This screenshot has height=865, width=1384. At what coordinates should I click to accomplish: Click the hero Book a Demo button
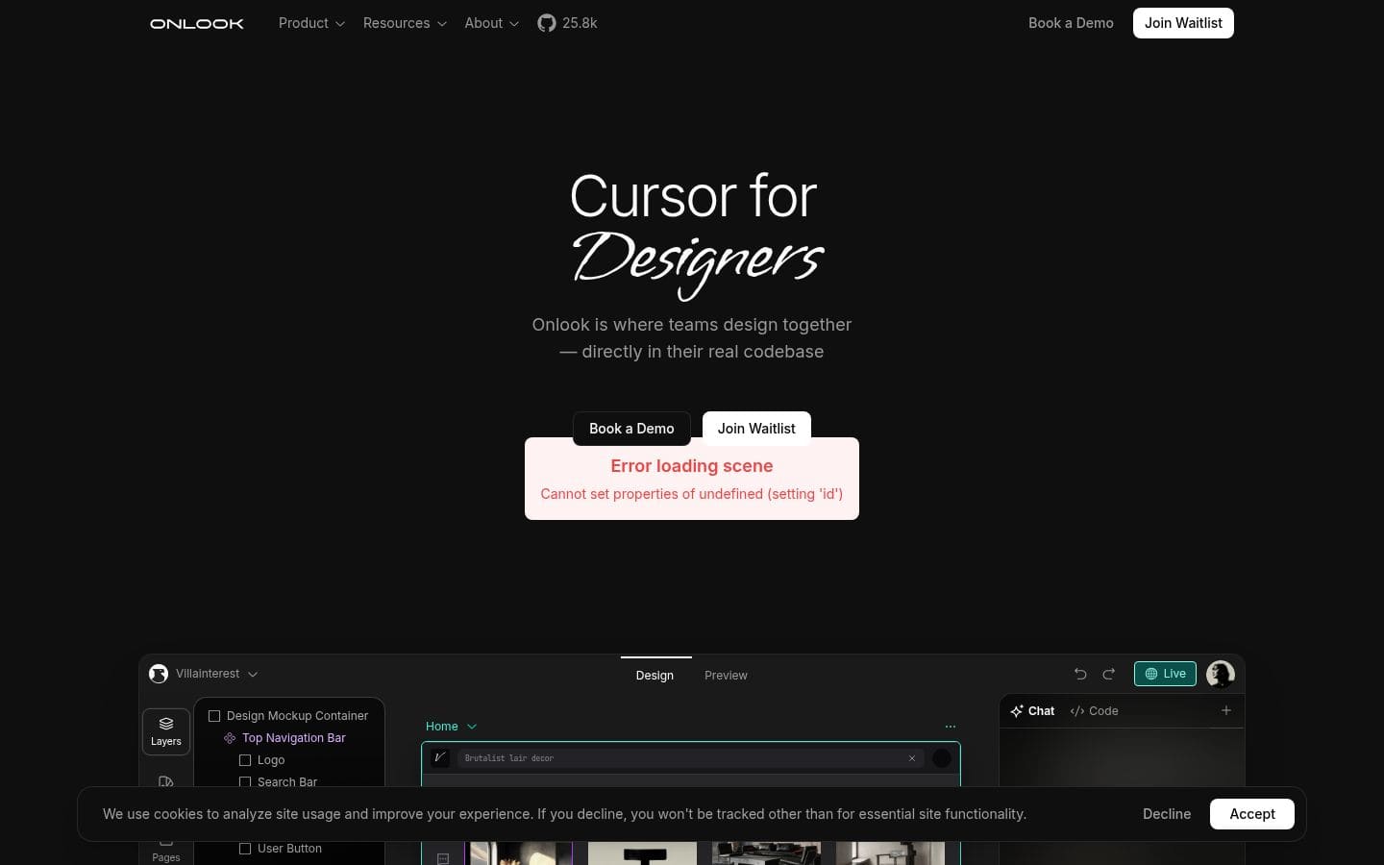tap(631, 429)
